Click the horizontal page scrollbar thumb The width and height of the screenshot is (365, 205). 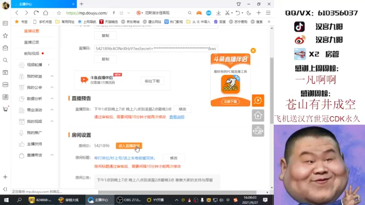[x=177, y=192]
